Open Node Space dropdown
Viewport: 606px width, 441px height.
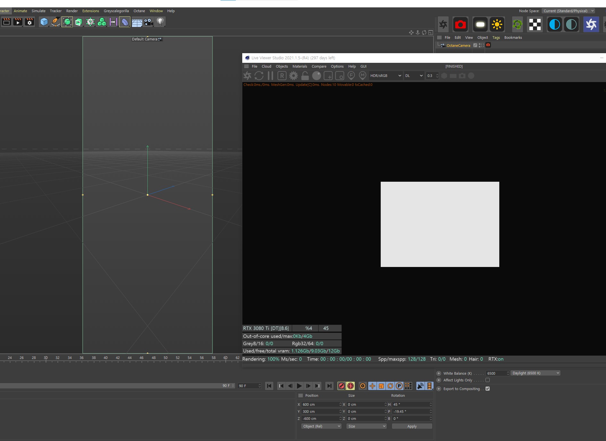(568, 11)
